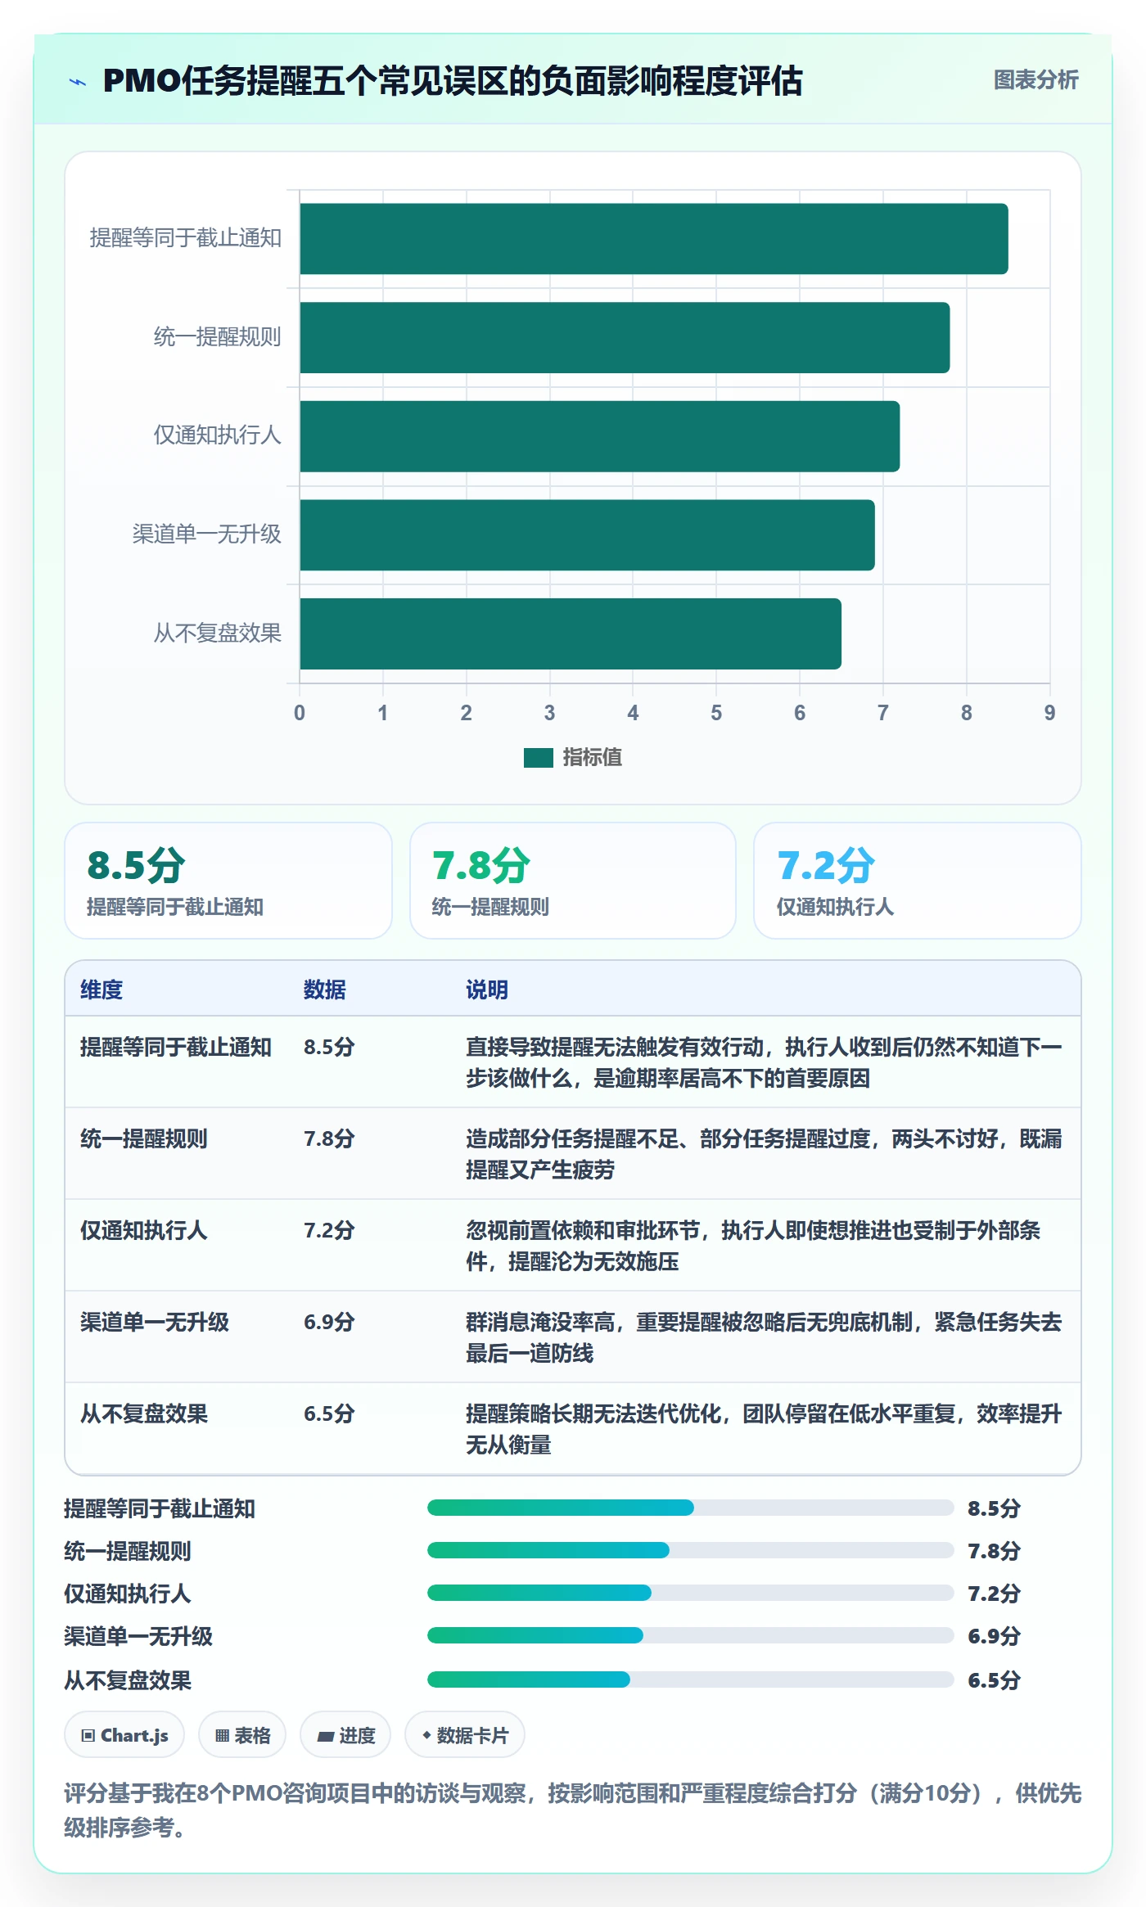Viewport: 1146px width, 1907px height.
Task: Click the 7.2分 progress bar for 仅通知执行人
Action: click(690, 1593)
